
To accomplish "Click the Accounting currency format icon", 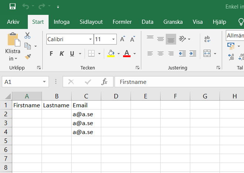I will (231, 46).
